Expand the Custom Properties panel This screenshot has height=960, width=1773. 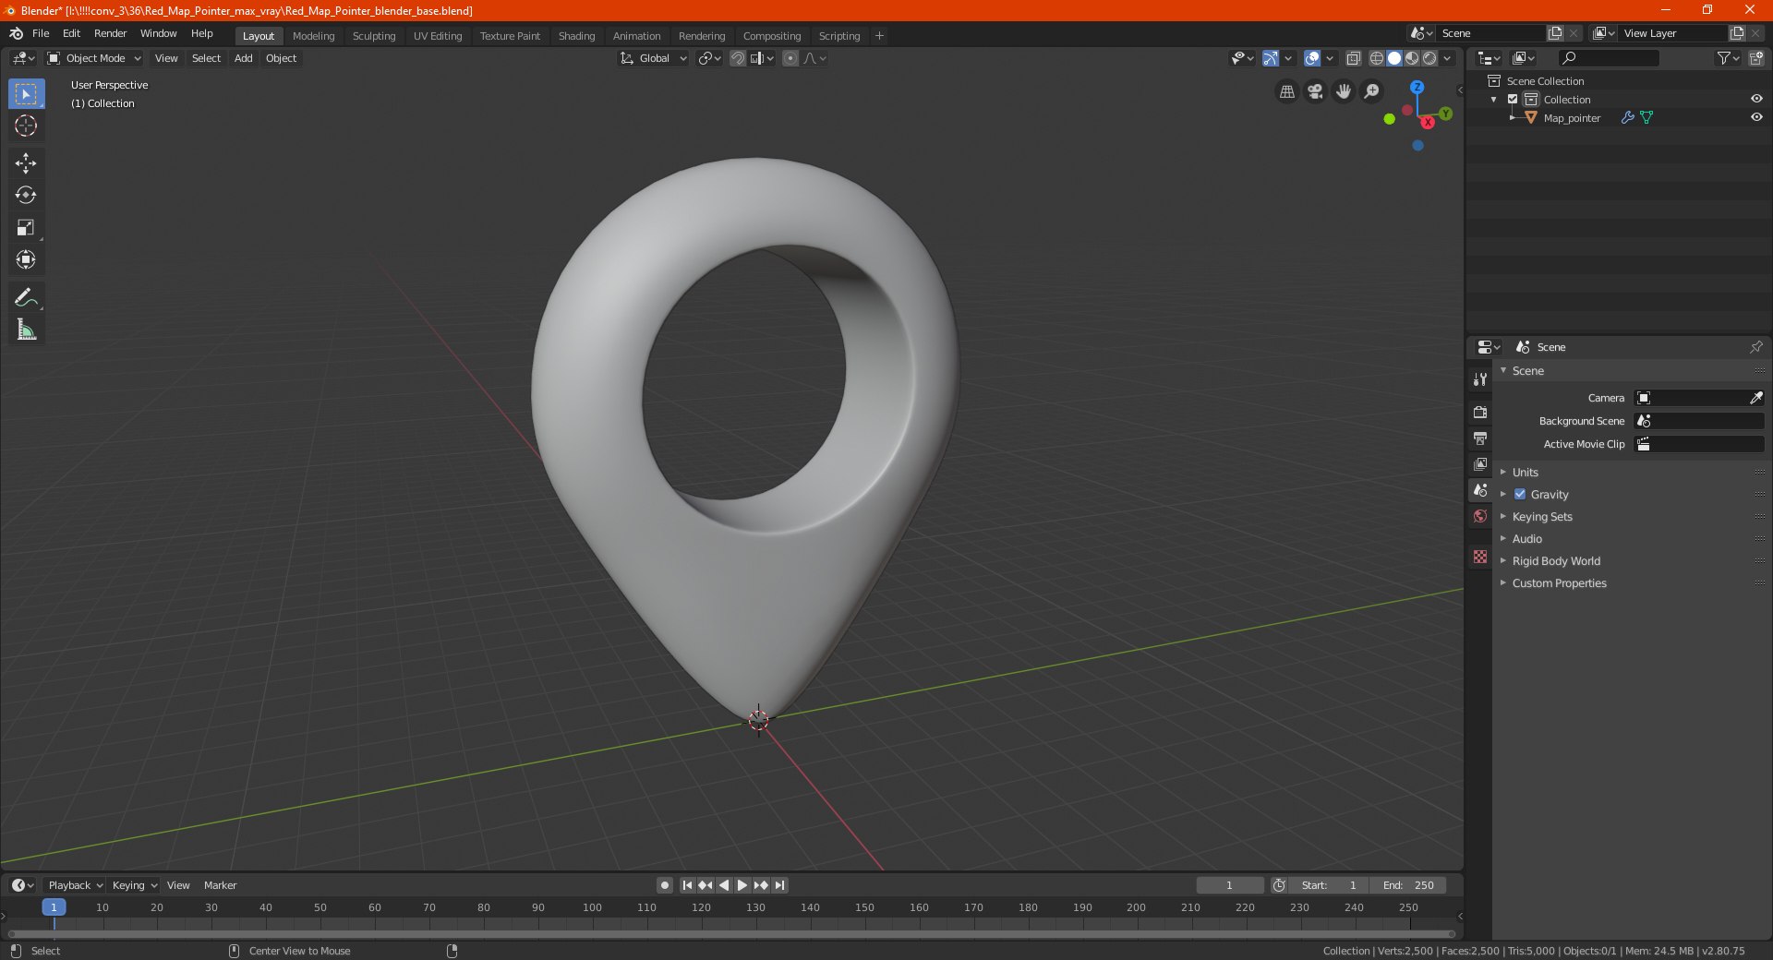pos(1559,583)
